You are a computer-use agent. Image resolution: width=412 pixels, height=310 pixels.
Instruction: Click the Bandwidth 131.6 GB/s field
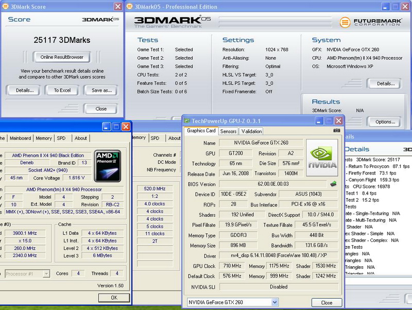316,245
